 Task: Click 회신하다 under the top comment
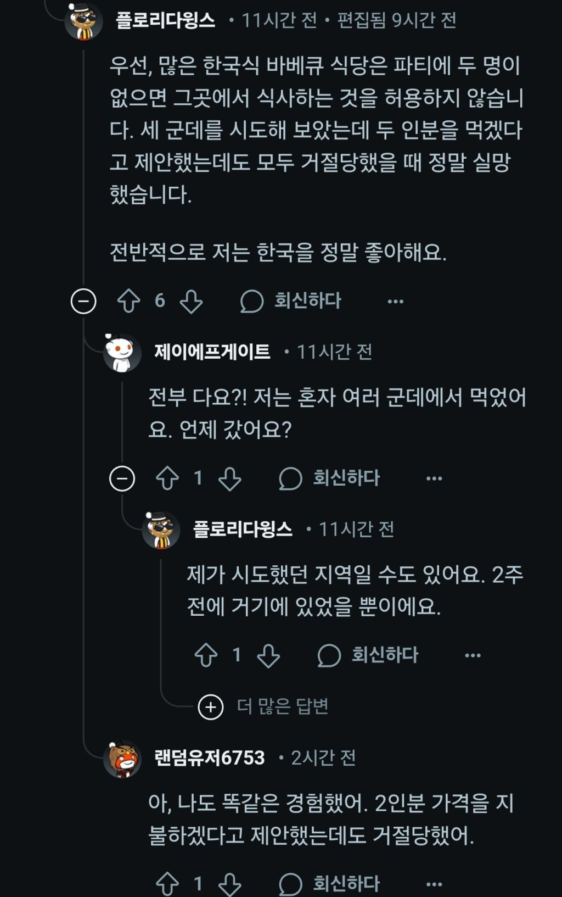click(307, 301)
